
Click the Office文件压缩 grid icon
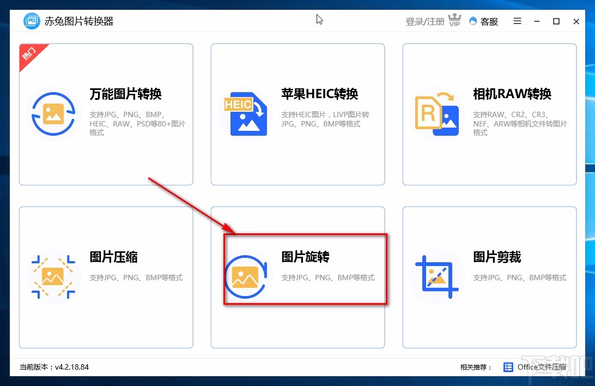[508, 367]
